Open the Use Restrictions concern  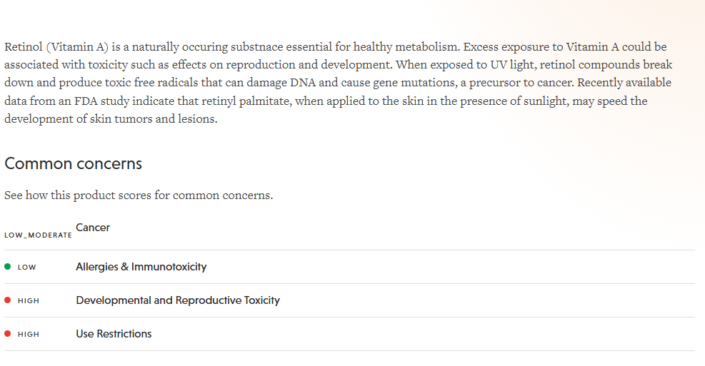[114, 334]
